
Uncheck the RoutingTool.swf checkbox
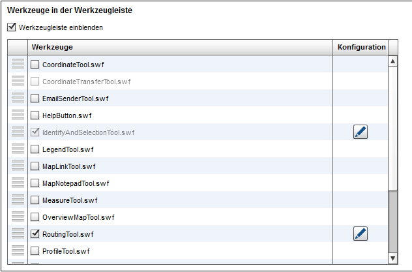tap(35, 234)
